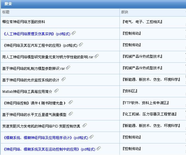
Task: Open 基于神经网络的水平文丘里湿气测量模型
Action: click(x=34, y=115)
